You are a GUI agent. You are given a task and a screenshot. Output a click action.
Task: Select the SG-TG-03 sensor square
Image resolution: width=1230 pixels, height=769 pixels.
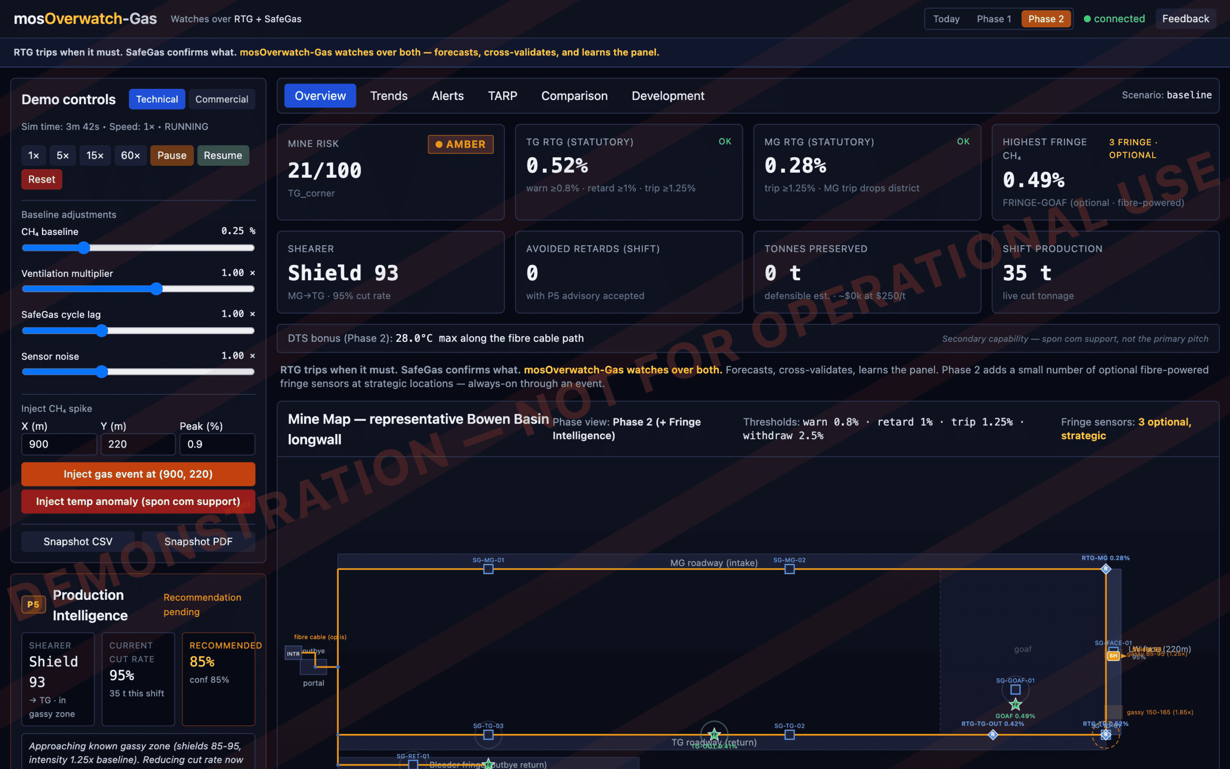pyautogui.click(x=488, y=735)
